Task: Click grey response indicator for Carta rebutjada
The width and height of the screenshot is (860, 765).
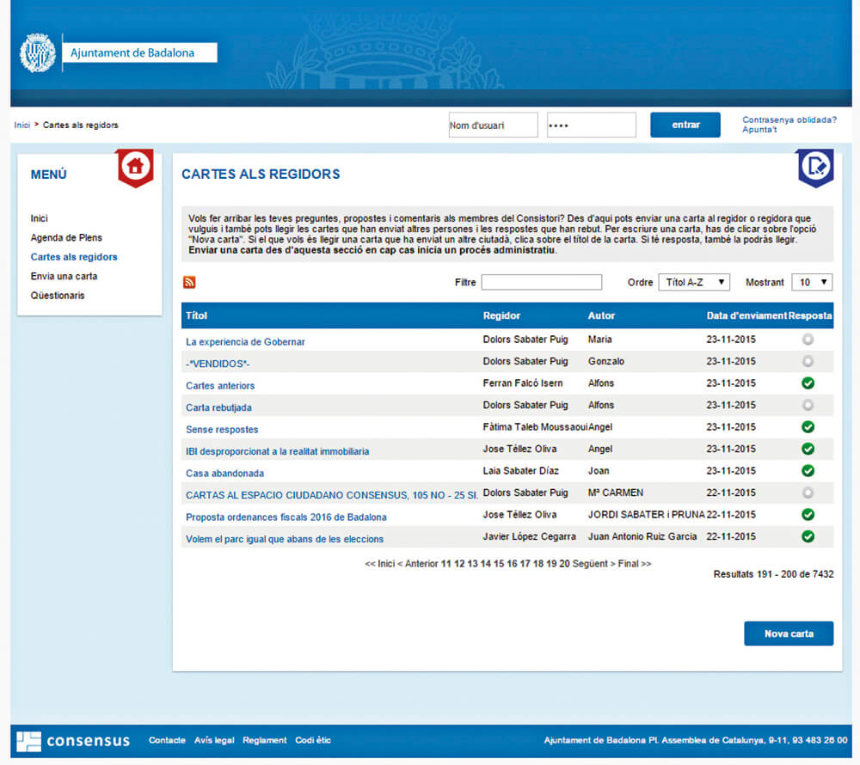Action: (808, 405)
